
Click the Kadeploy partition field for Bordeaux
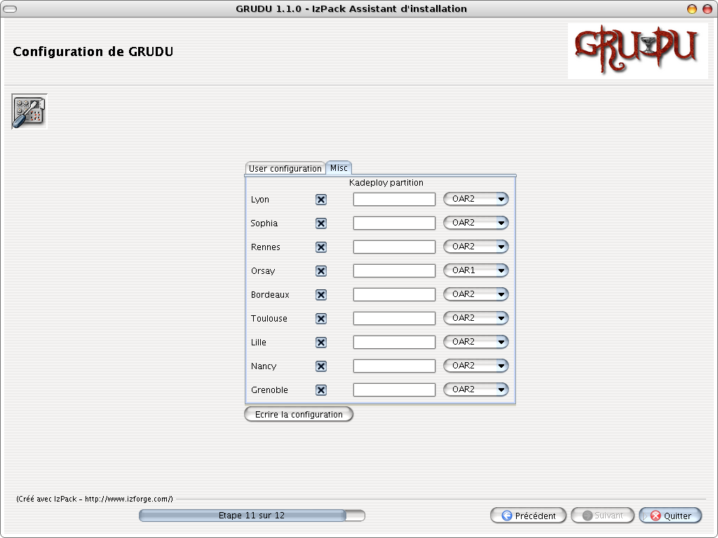pyautogui.click(x=394, y=295)
